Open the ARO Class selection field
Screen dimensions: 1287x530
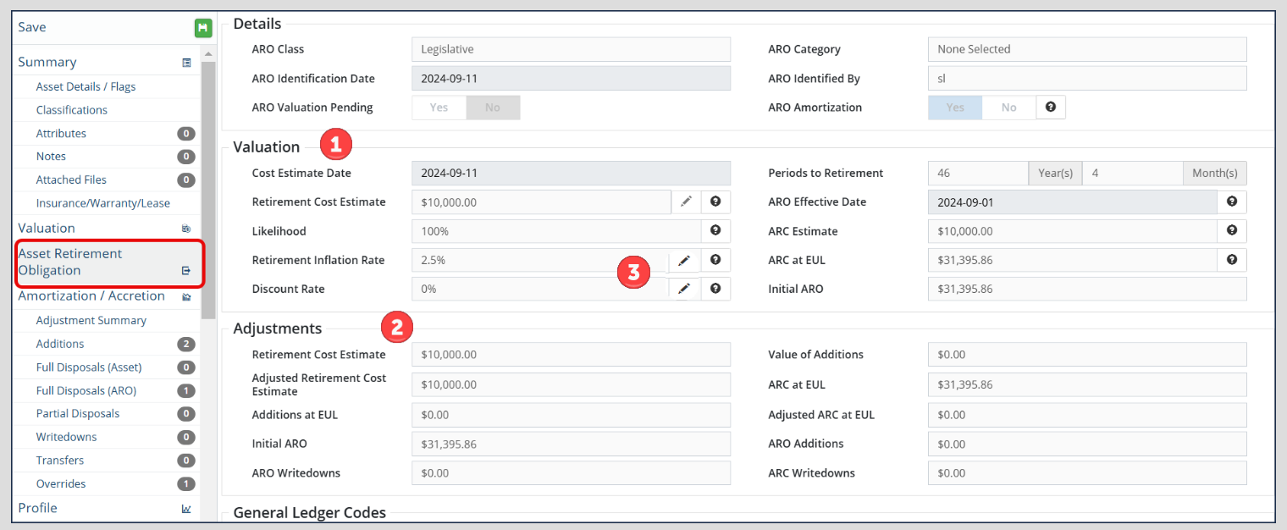571,49
